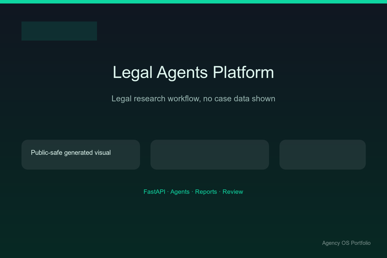Select the "Legal research workflow, no case data shown" subtitle
The image size is (387, 258).
[193, 99]
